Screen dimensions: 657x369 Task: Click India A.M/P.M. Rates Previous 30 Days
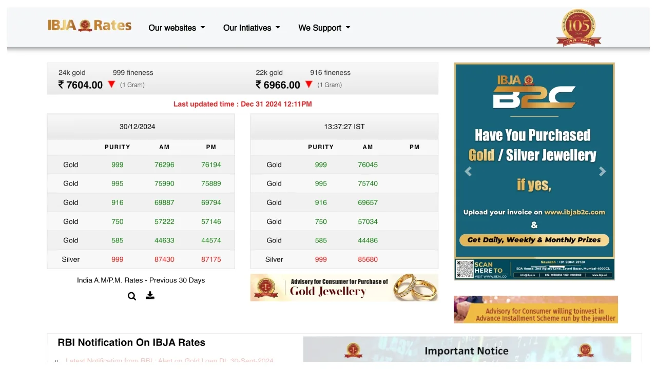coord(141,280)
